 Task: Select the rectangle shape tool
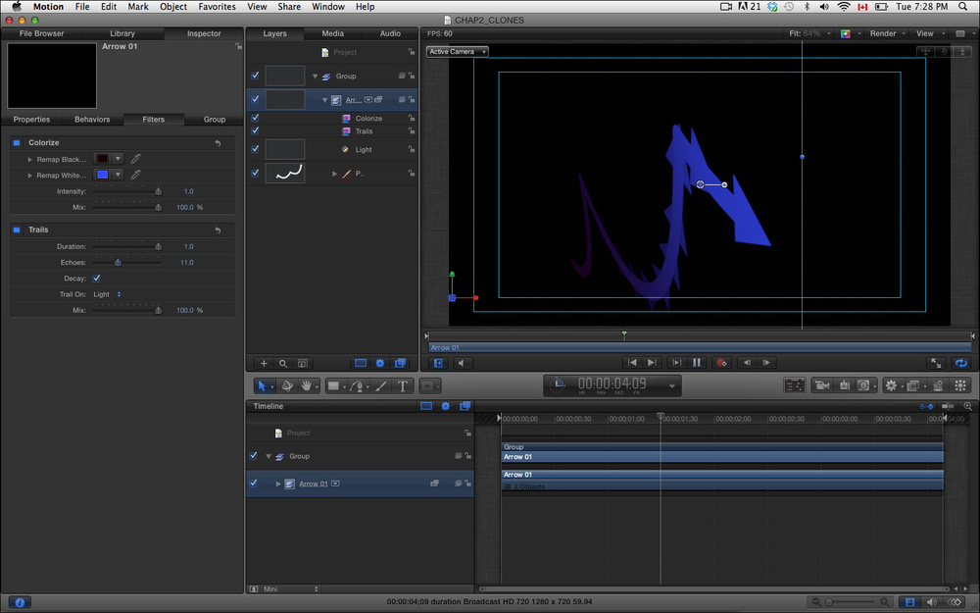332,385
